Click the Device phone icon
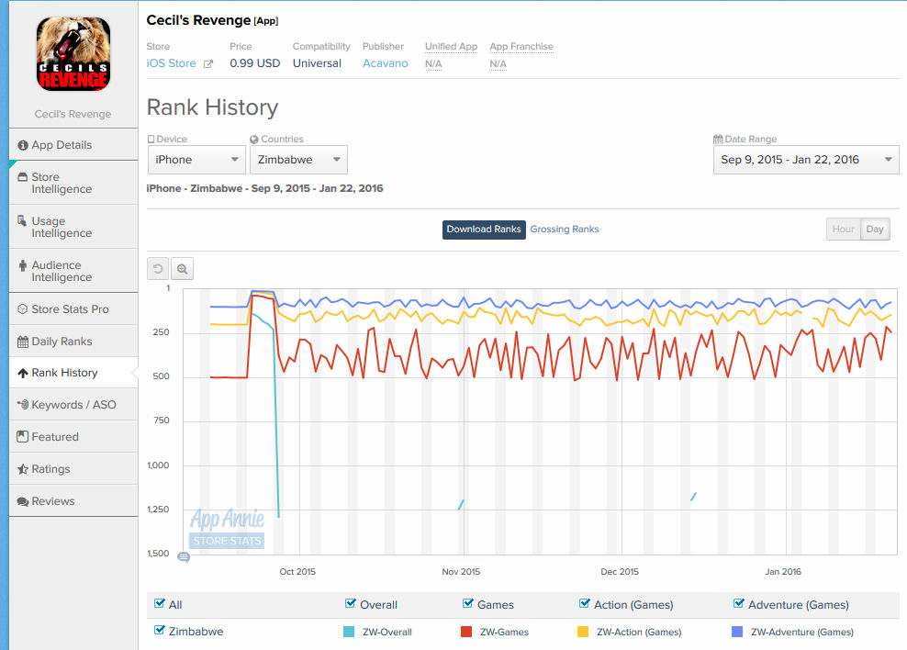The width and height of the screenshot is (907, 650). coord(151,140)
